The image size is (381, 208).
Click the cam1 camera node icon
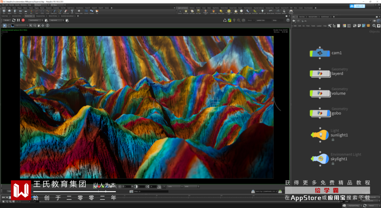point(320,53)
